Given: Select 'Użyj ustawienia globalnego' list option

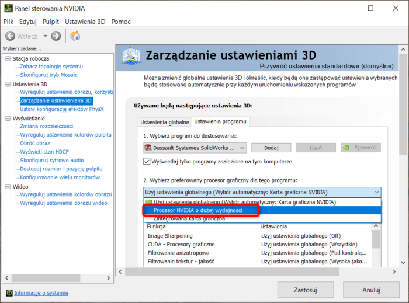Looking at the screenshot, I should coord(262,202).
